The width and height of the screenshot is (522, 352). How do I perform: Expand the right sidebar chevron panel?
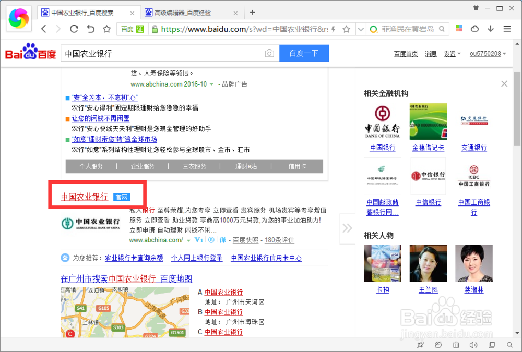(347, 228)
